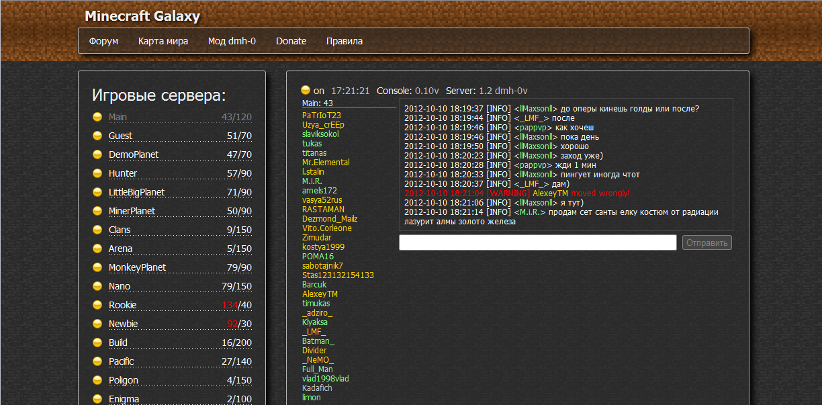The width and height of the screenshot is (822, 405).
Task: Focus the chat message input field
Action: (x=538, y=242)
